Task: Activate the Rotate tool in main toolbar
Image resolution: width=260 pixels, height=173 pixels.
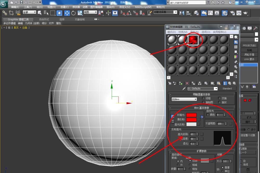Action: click(x=73, y=13)
